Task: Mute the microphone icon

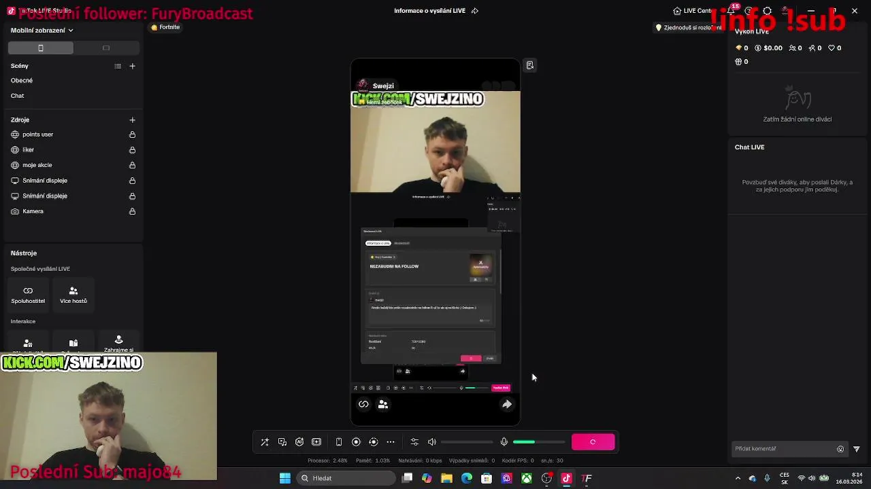Action: tap(504, 442)
